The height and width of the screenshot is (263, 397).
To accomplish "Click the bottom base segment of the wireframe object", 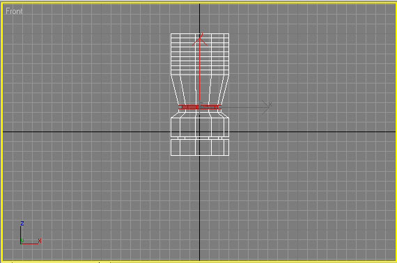I will point(200,148).
